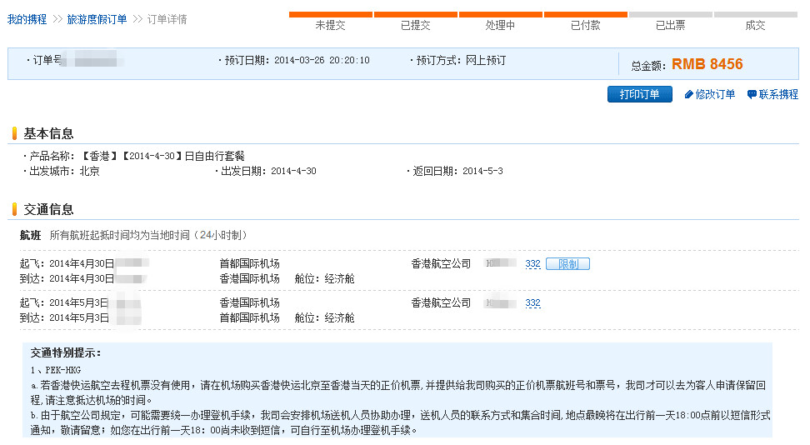Open the 332 aircraft link for the May 3 flight
This screenshot has height=445, width=810.
click(x=532, y=303)
